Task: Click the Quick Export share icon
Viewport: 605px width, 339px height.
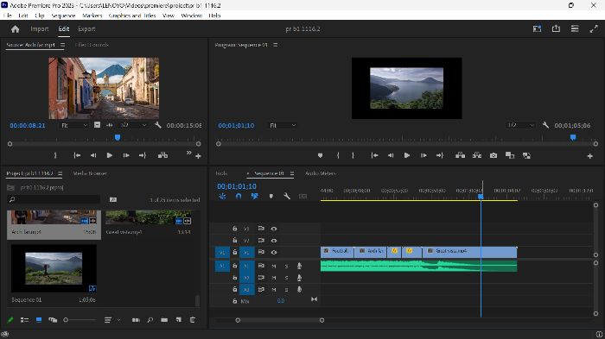Action: pos(556,28)
